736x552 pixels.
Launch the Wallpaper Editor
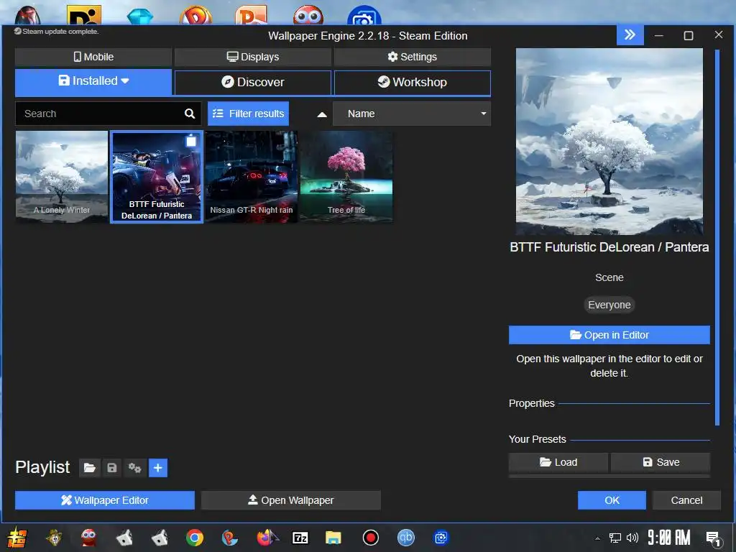pyautogui.click(x=105, y=500)
